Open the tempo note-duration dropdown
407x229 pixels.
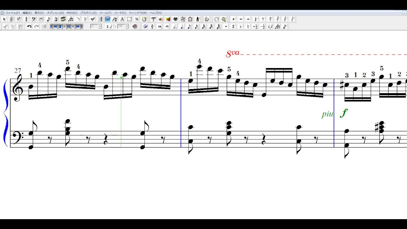pyautogui.click(x=109, y=26)
